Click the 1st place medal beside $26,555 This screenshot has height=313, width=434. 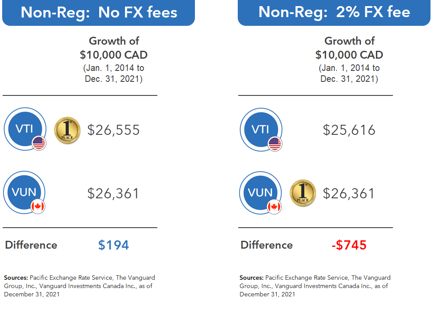click(x=67, y=130)
